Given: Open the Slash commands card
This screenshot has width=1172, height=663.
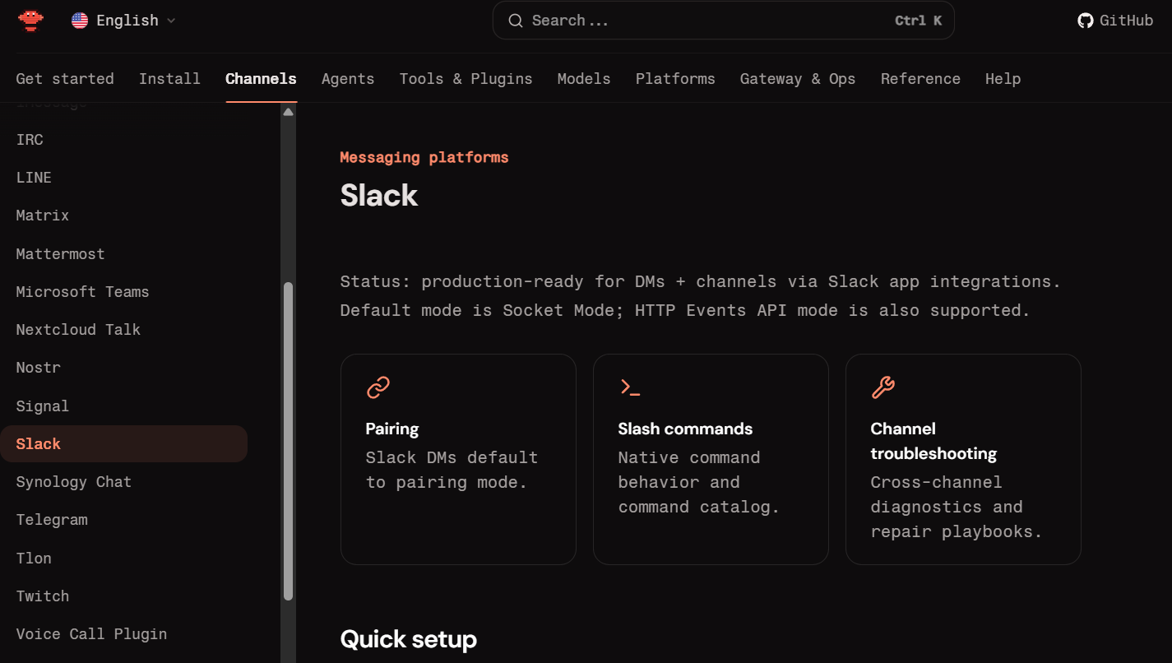Looking at the screenshot, I should click(x=711, y=459).
